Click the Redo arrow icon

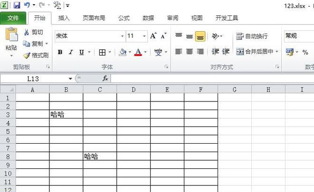[42, 5]
